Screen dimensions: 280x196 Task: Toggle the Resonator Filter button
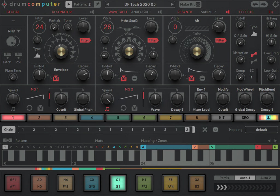tap(85, 40)
